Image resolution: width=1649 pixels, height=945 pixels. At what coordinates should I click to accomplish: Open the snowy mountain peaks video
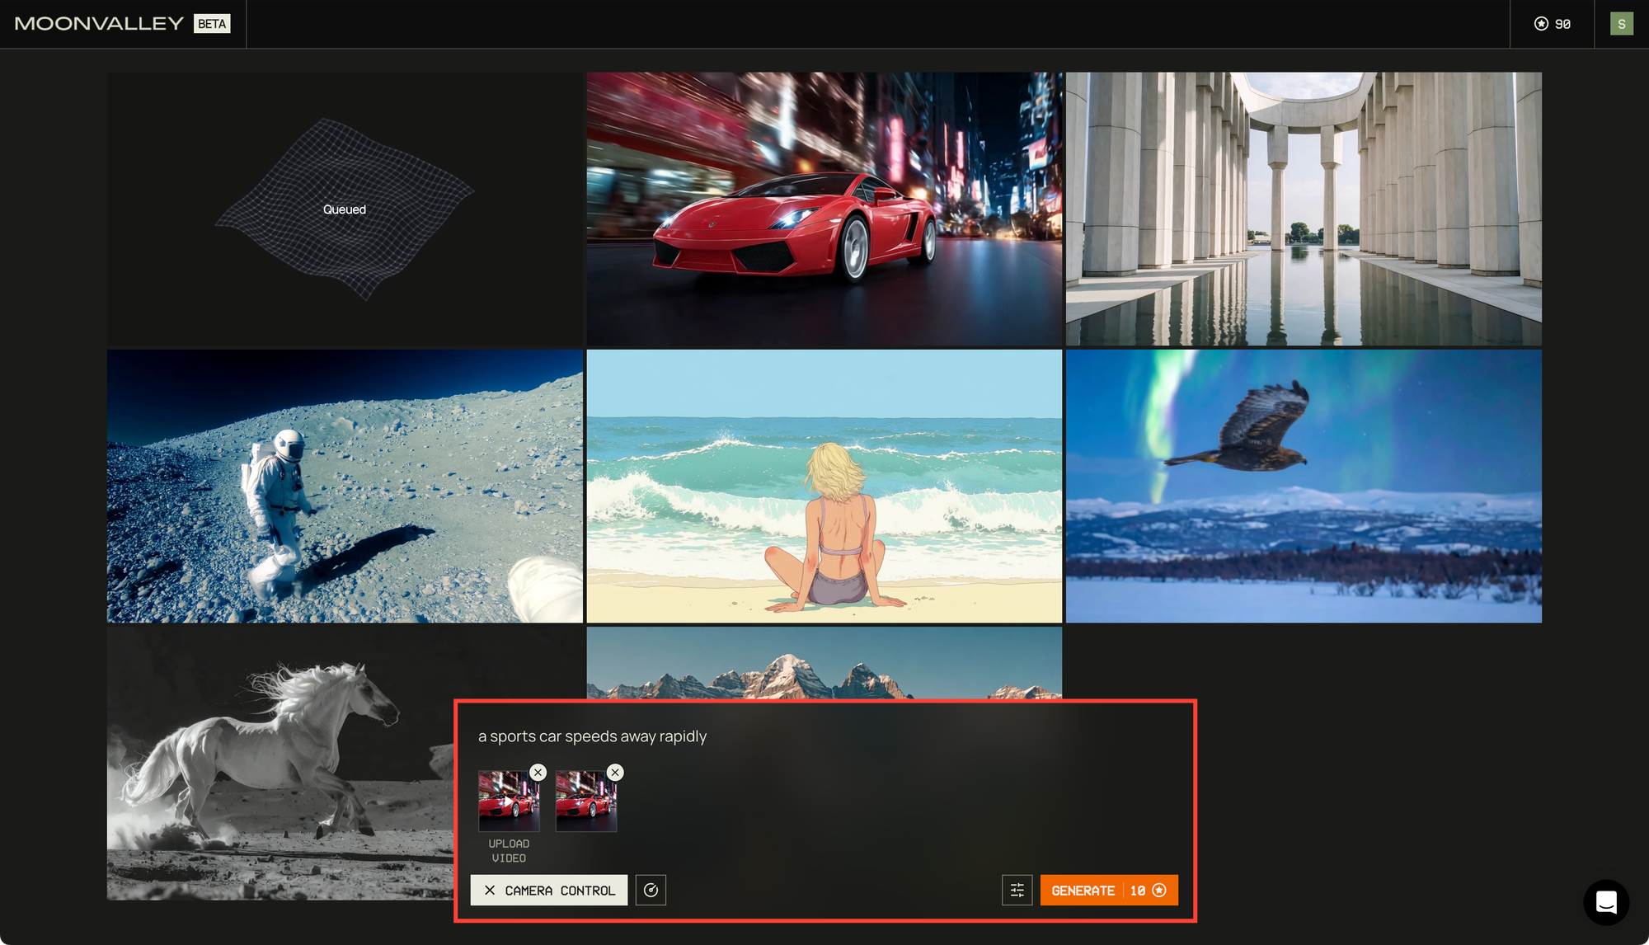pyautogui.click(x=824, y=662)
